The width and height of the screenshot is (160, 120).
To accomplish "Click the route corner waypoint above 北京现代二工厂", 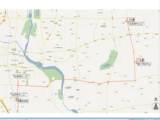I will 18,85.
